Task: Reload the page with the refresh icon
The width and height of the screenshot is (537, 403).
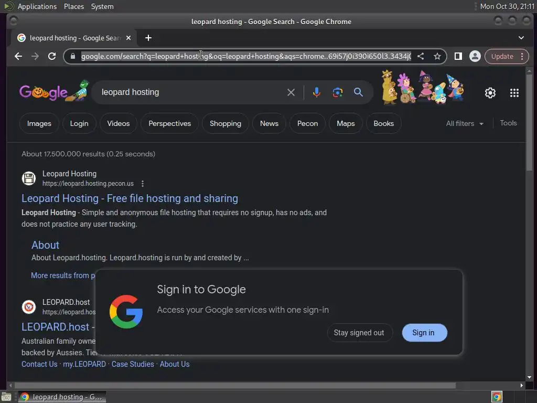Action: click(52, 56)
